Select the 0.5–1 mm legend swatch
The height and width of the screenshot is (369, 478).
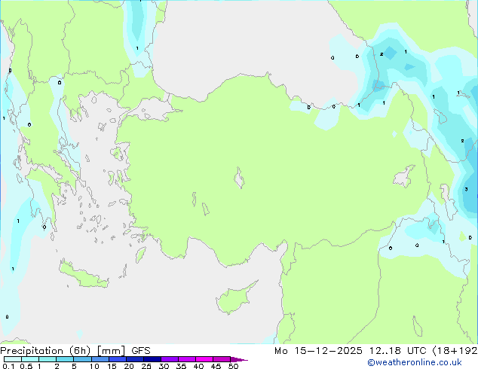[x=30, y=359]
